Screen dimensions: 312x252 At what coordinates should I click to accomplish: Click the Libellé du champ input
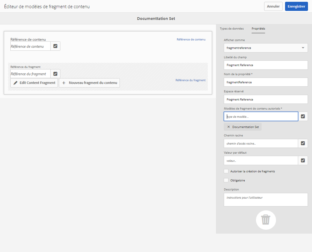[266, 65]
